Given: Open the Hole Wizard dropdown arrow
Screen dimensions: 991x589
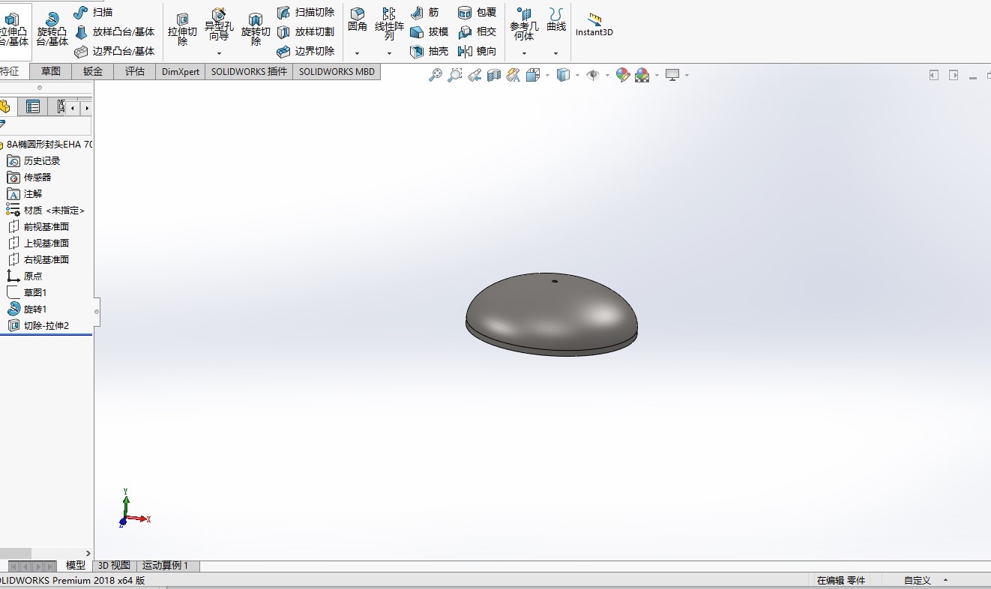Looking at the screenshot, I should [220, 53].
